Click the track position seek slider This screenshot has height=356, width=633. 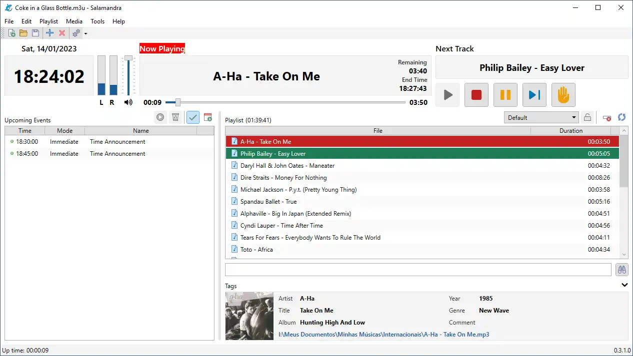285,102
